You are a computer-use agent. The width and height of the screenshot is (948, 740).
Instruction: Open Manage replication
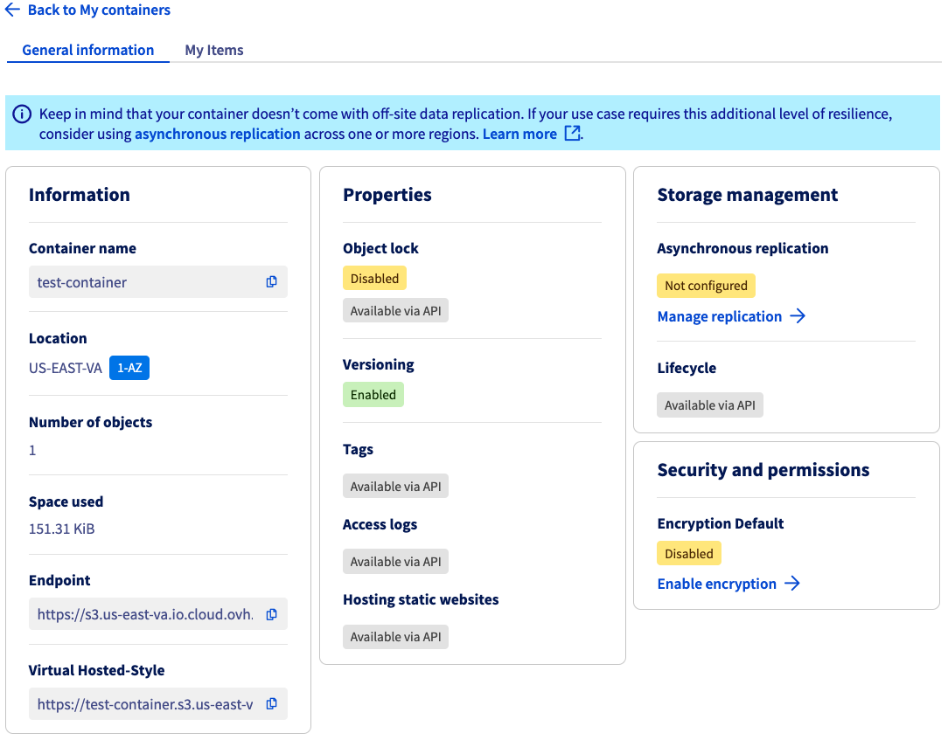720,316
